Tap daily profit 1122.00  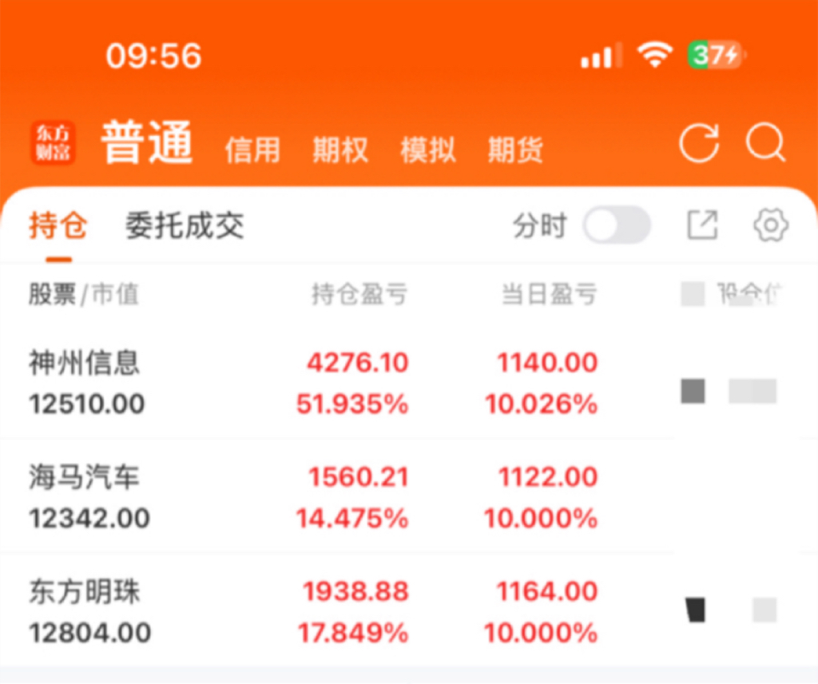pos(548,477)
